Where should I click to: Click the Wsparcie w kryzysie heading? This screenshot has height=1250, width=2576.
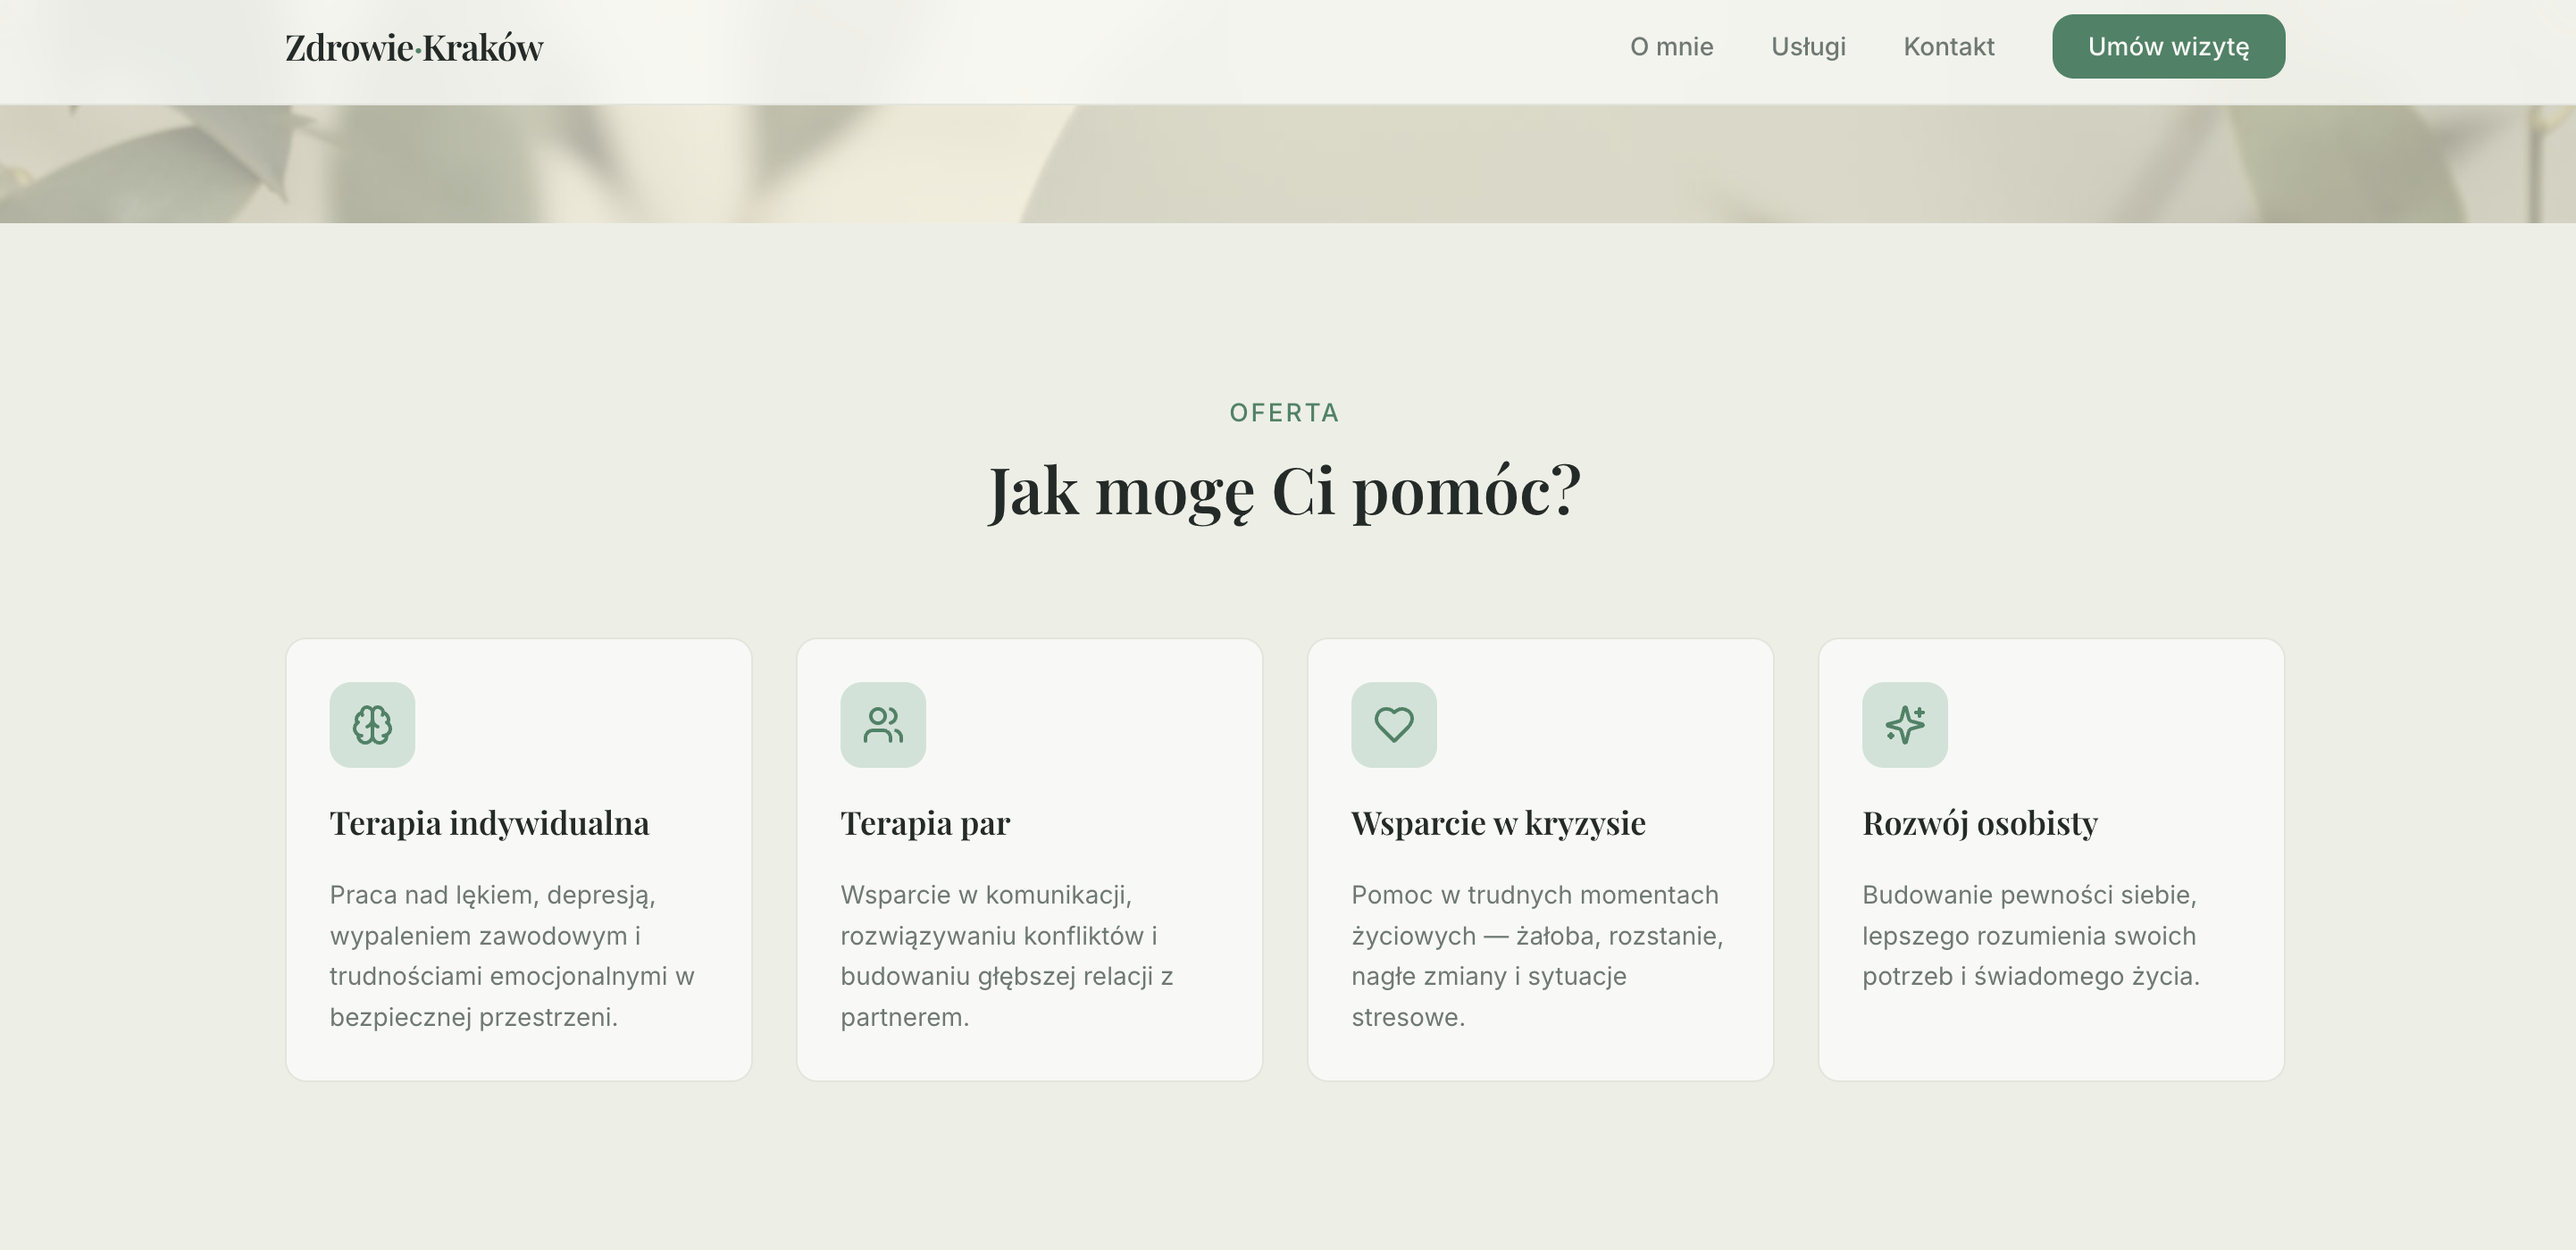tap(1498, 823)
